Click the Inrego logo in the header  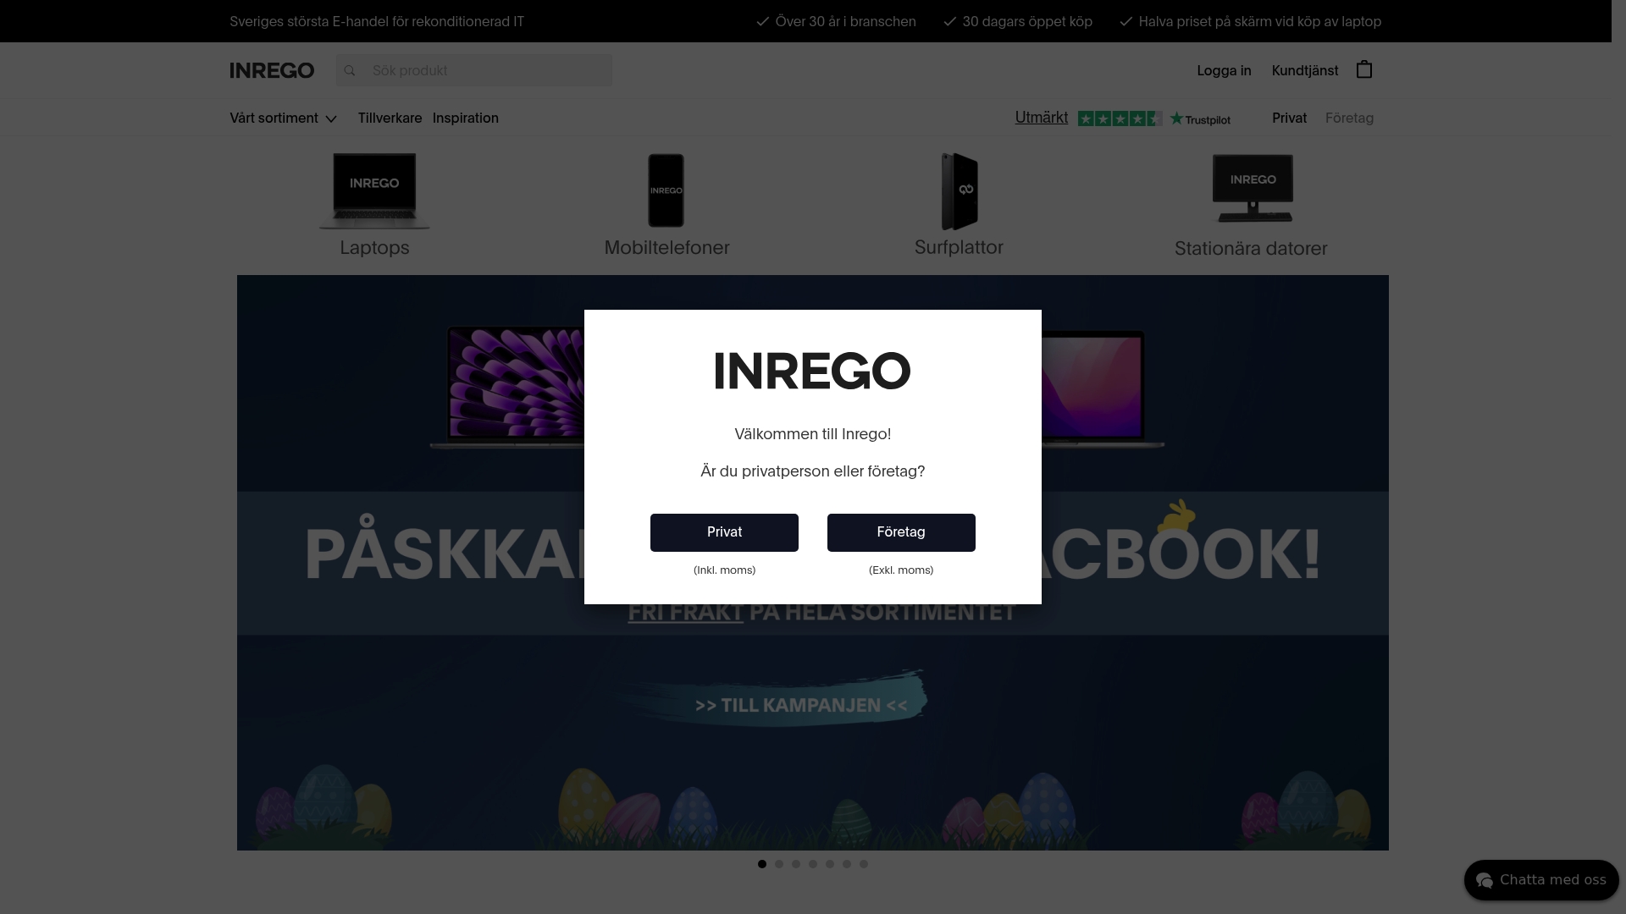[271, 70]
